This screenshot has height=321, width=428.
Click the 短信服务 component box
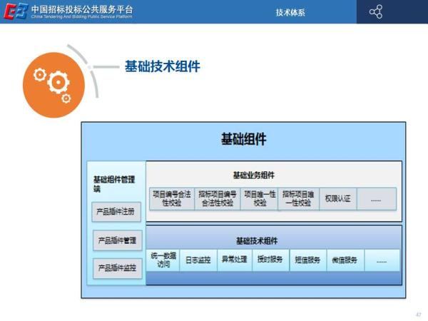tap(307, 260)
